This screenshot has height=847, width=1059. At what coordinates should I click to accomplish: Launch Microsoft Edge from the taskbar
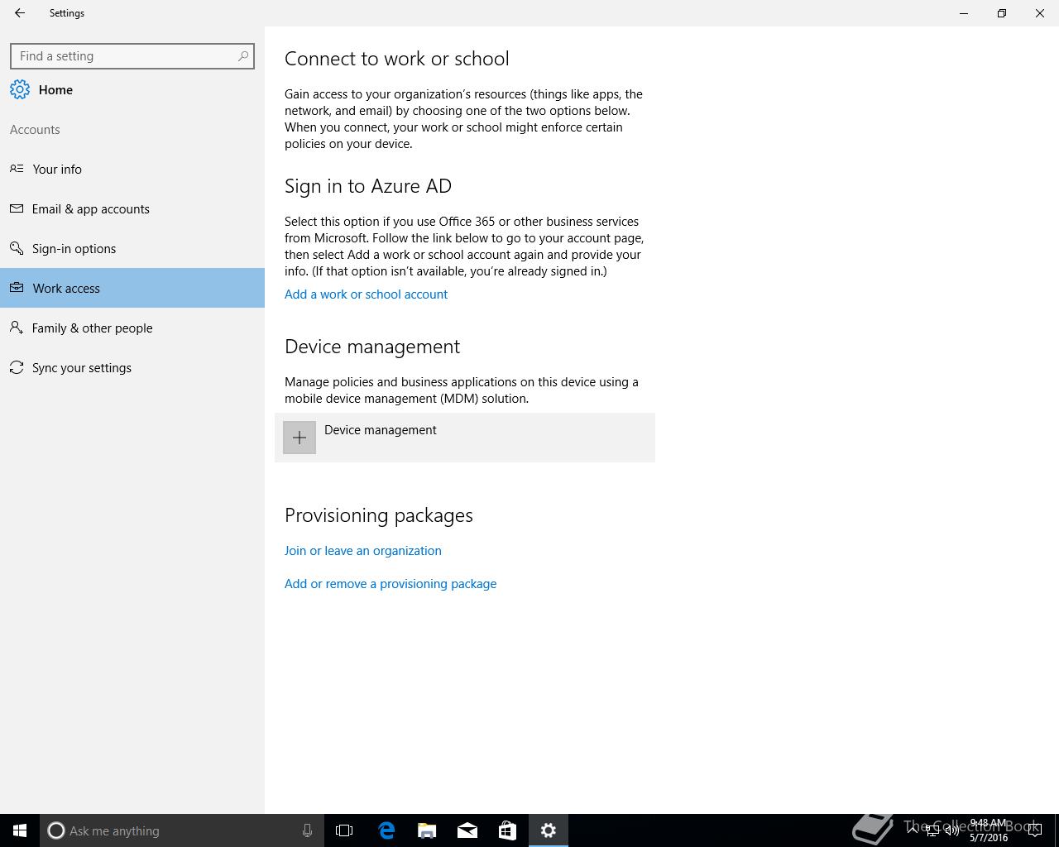tap(386, 830)
